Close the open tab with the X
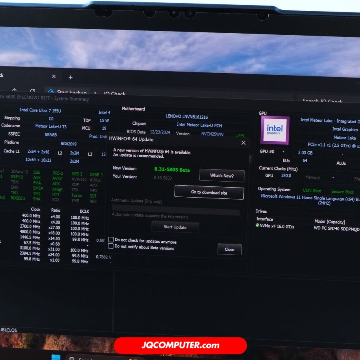Screen dimensions: 360x360 point(54,76)
